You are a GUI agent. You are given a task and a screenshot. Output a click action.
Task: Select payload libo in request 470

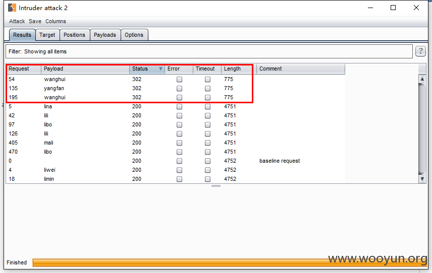[x=48, y=152]
